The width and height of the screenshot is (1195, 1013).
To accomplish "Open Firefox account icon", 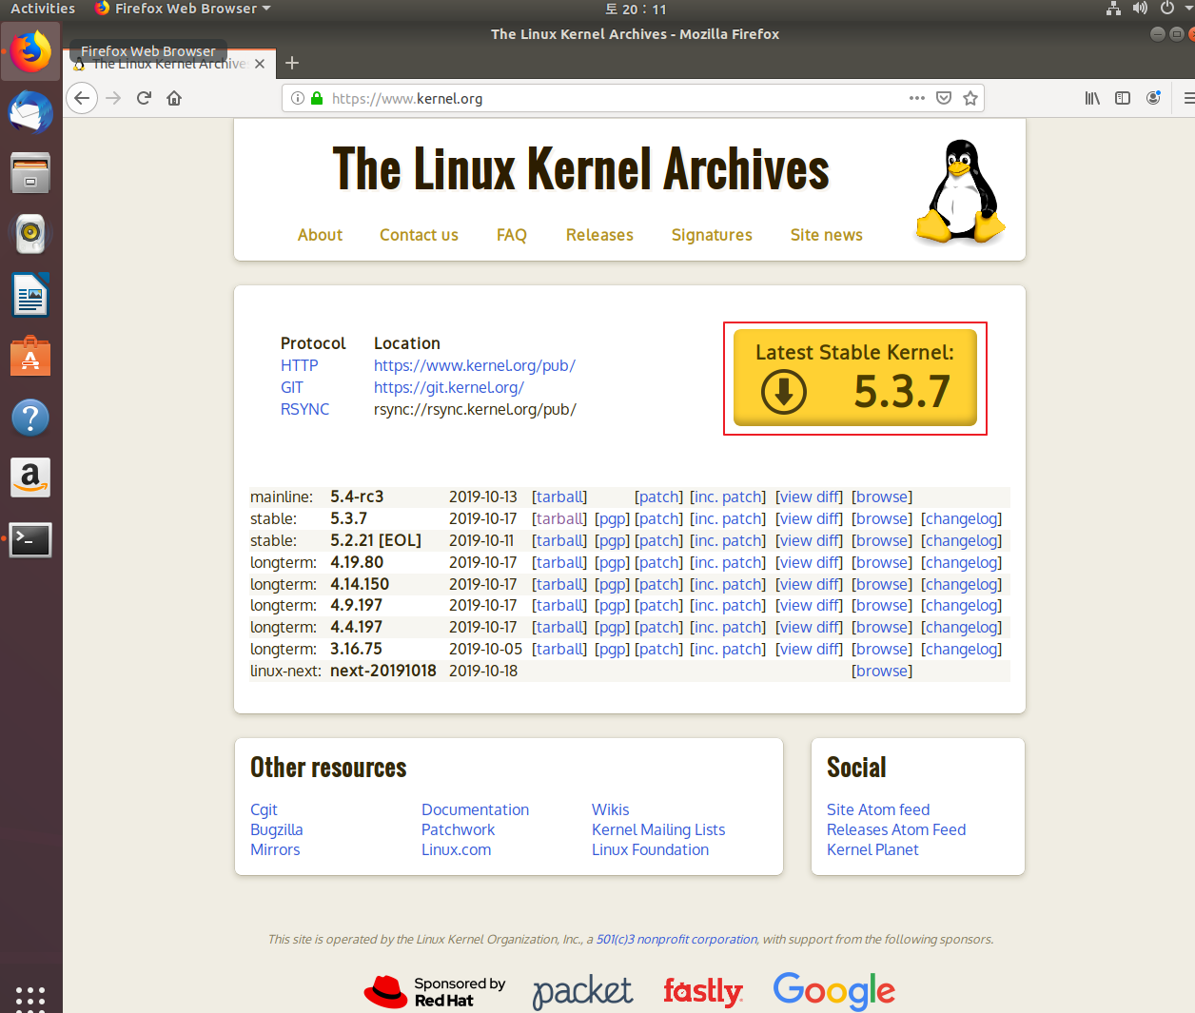I will pos(1153,98).
